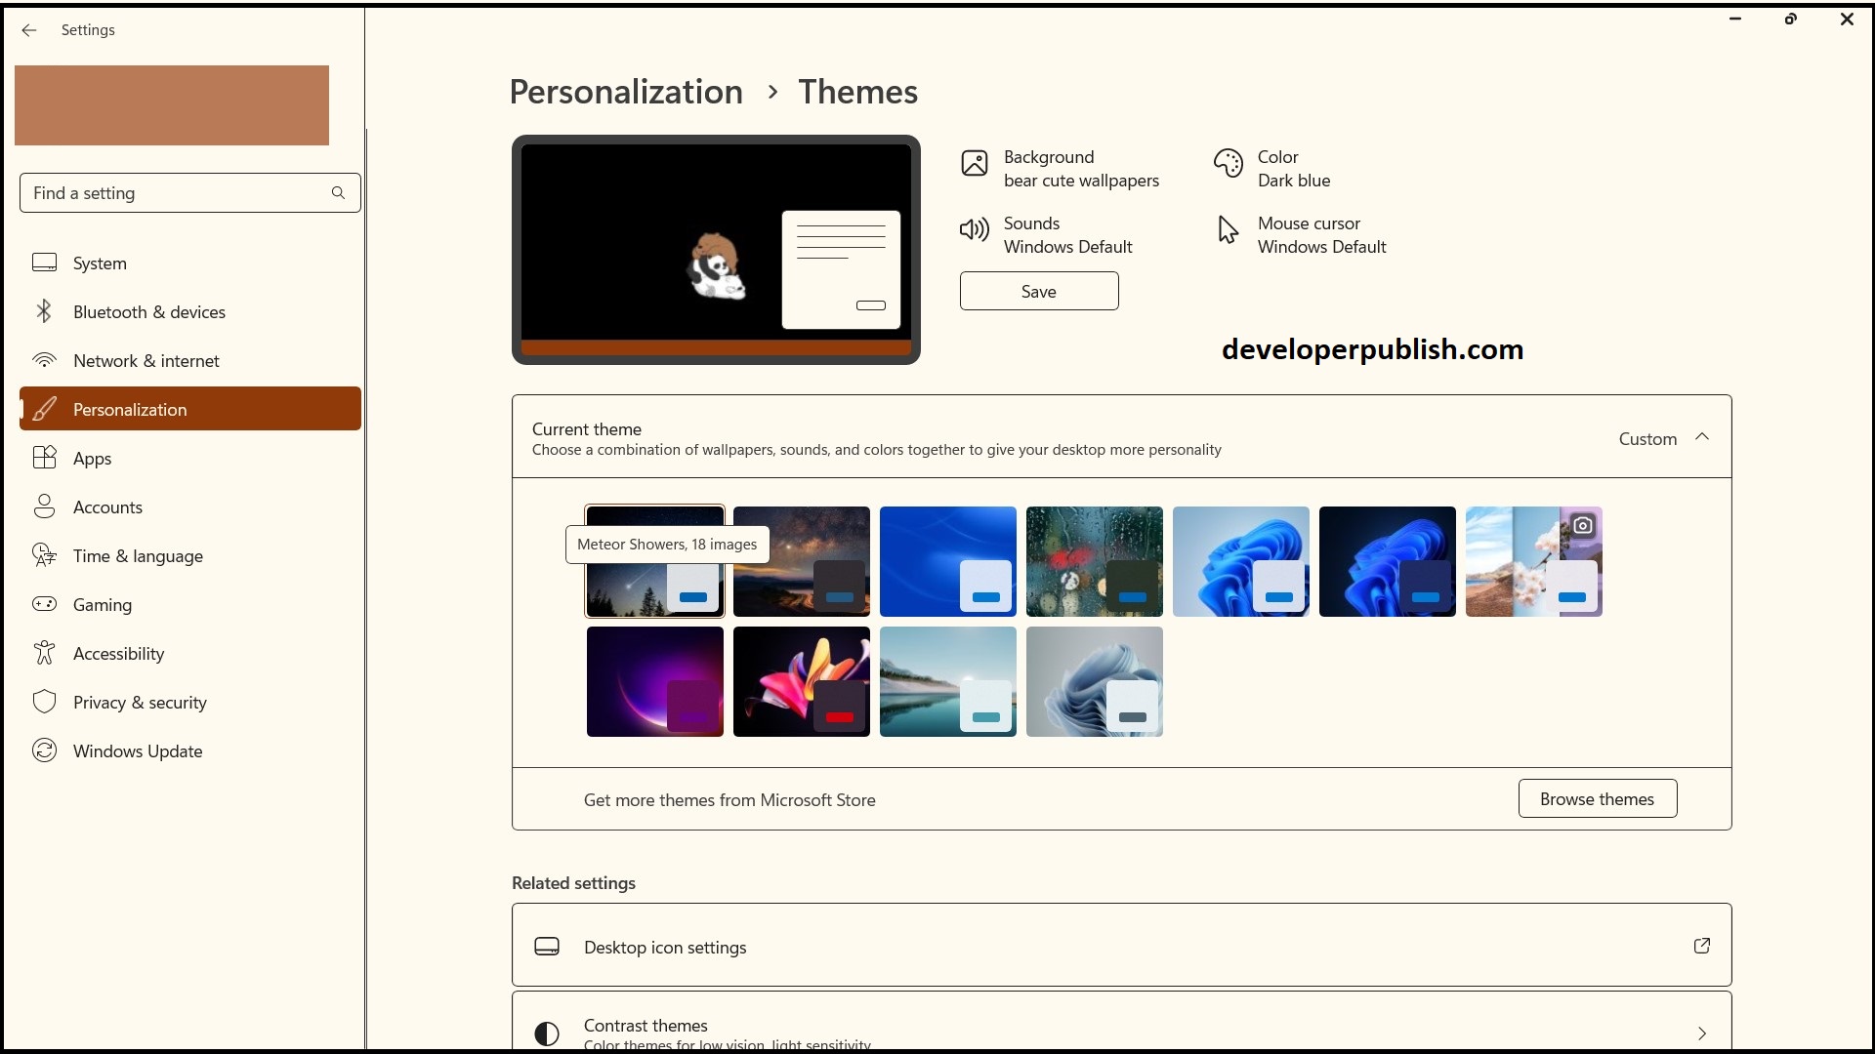Click the Desktop icon settings external-link icon
This screenshot has width=1875, height=1054.
pyautogui.click(x=1701, y=946)
